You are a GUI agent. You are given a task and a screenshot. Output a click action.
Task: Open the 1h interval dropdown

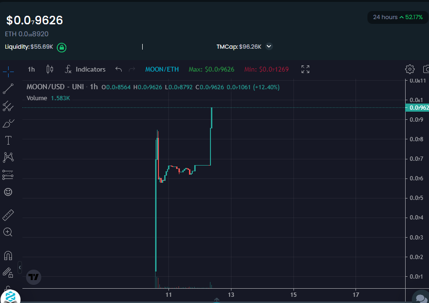click(x=31, y=69)
